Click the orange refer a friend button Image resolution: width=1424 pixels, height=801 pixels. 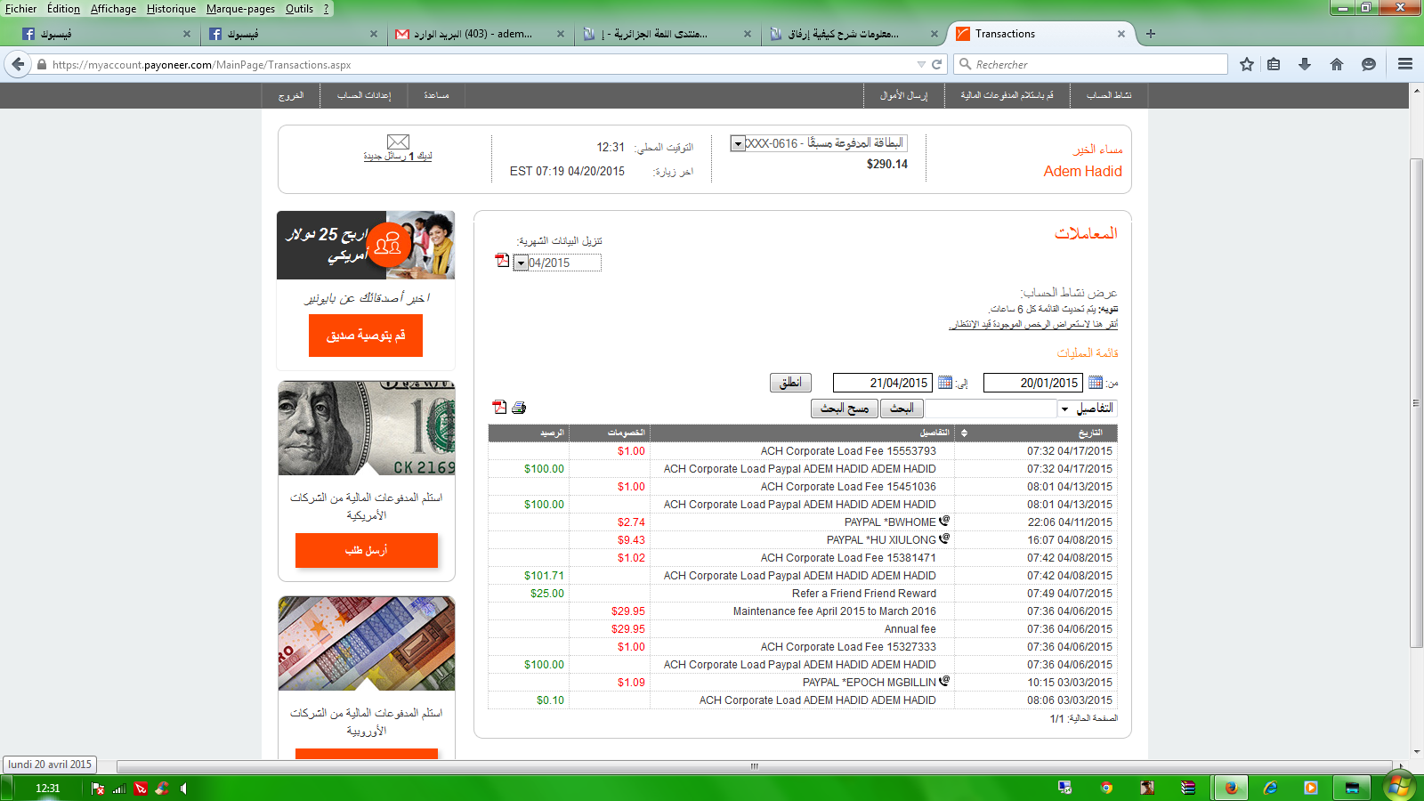point(366,336)
